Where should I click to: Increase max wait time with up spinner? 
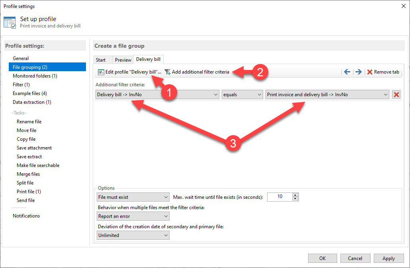(295, 195)
